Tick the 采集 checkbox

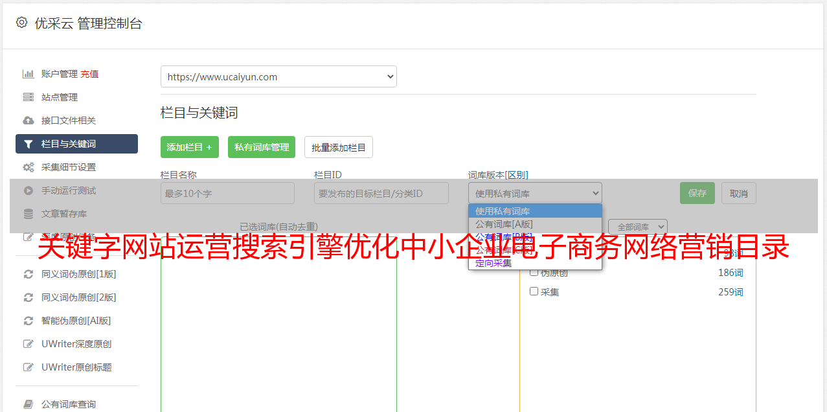(534, 292)
